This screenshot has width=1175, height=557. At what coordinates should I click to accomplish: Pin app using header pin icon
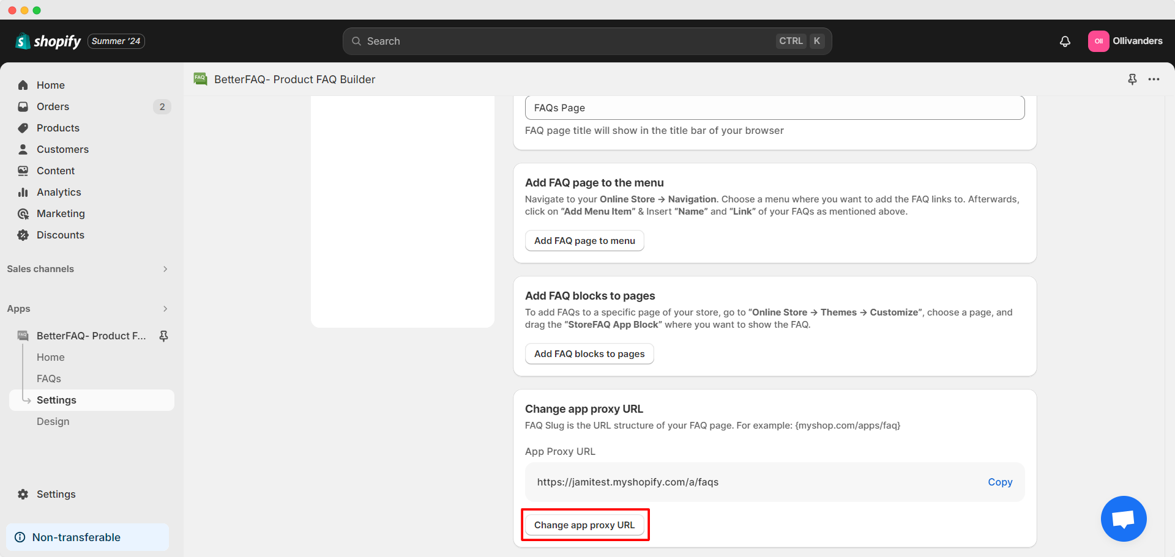[x=1132, y=79]
